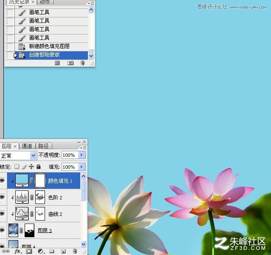Click the 填充 100% field

[70, 167]
